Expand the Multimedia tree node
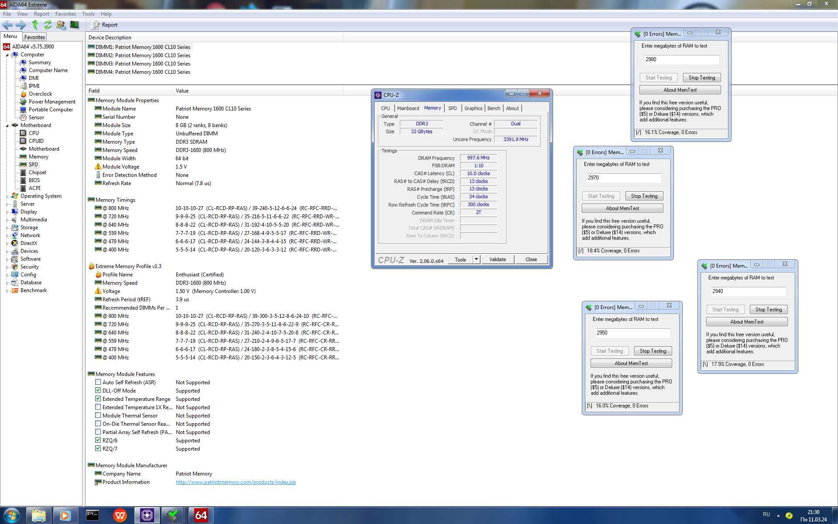The width and height of the screenshot is (838, 524). coord(7,220)
